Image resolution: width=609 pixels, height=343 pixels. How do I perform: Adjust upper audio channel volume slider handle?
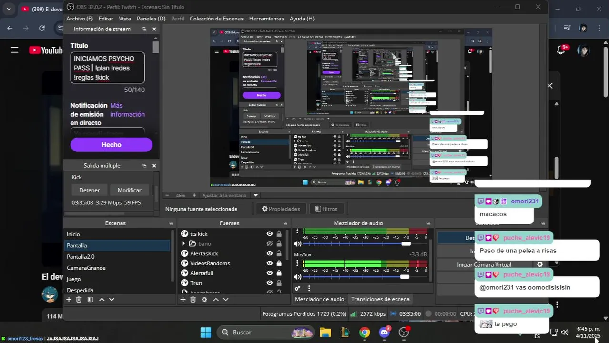(406, 243)
